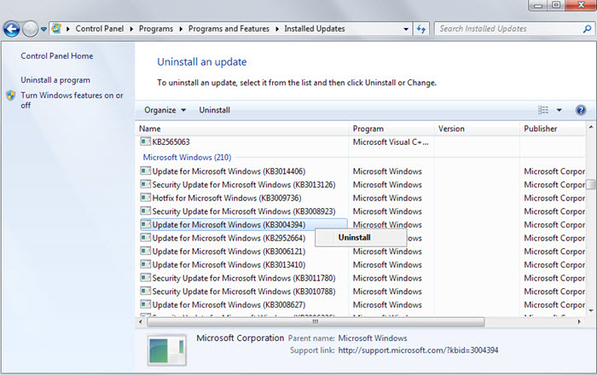Screen dimensions: 597x375
Task: Click Uninstall in the toolbar
Action: coord(214,110)
